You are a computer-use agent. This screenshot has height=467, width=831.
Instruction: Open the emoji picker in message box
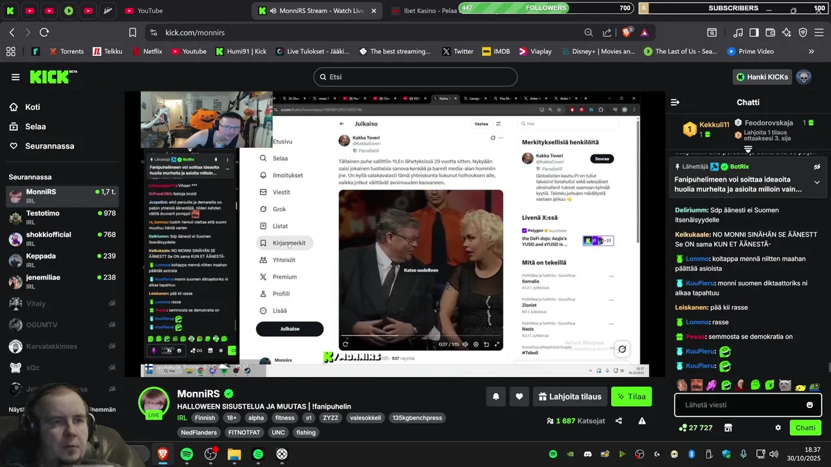[x=810, y=405]
